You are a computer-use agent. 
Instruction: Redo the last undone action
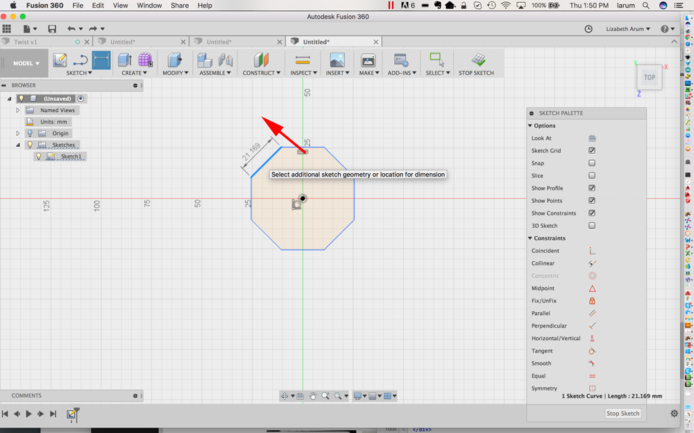point(93,28)
